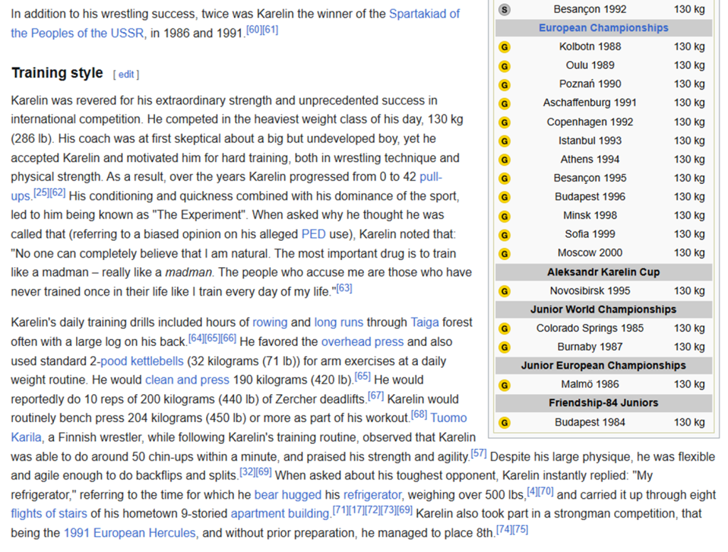Click the silver medal icon beside Besançon 1992
Viewport: 728px width, 552px height.
point(505,9)
